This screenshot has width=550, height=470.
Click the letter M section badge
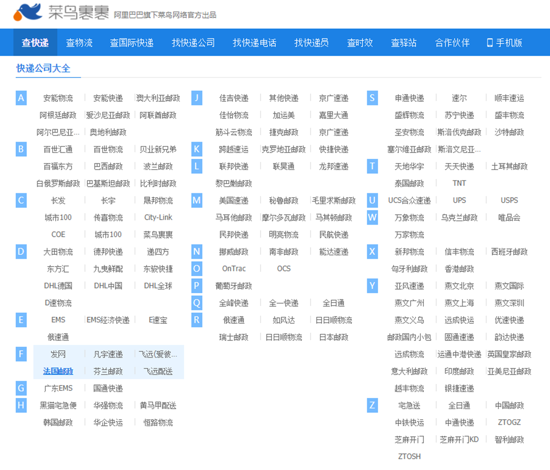(x=196, y=200)
